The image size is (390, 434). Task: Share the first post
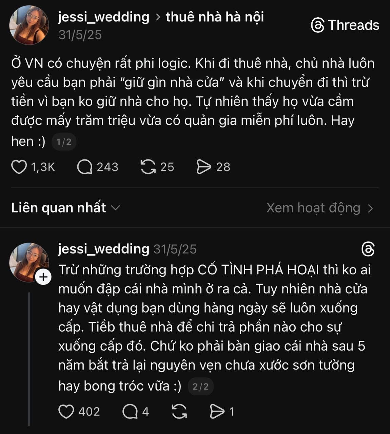coord(203,167)
